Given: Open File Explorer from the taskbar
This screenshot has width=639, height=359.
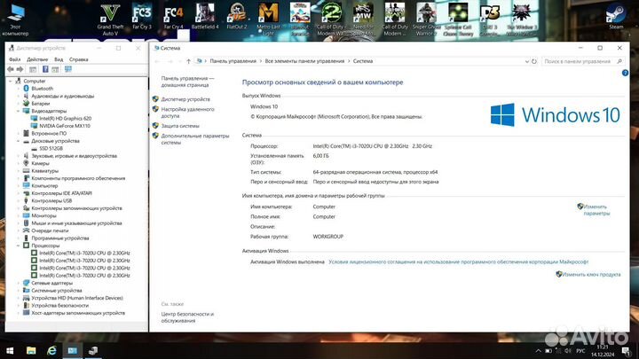Looking at the screenshot, I should [31, 350].
